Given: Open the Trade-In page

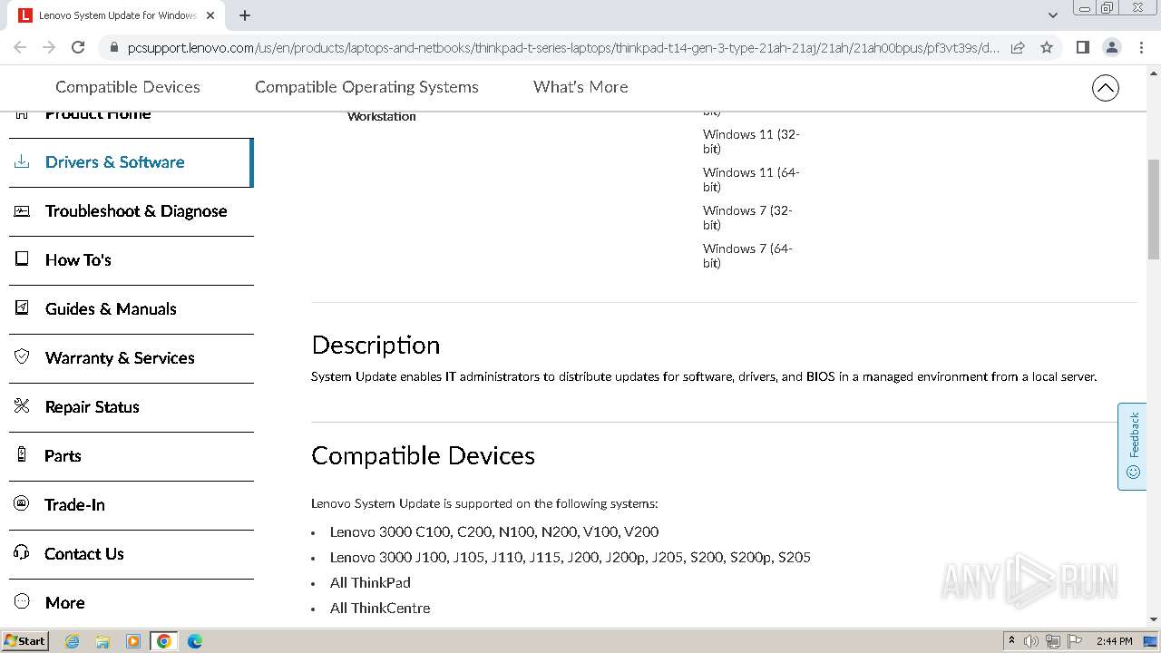Looking at the screenshot, I should click(x=74, y=504).
